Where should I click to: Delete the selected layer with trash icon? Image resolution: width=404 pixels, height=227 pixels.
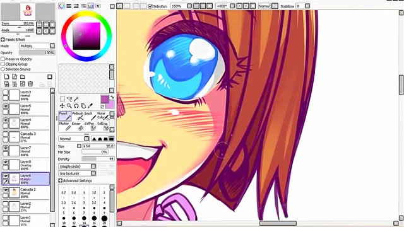[x=30, y=84]
